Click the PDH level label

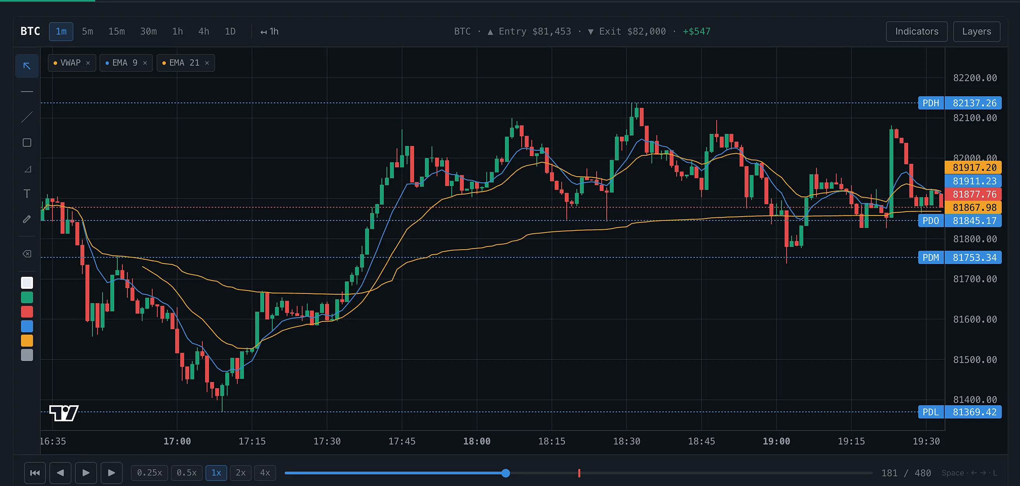[931, 103]
